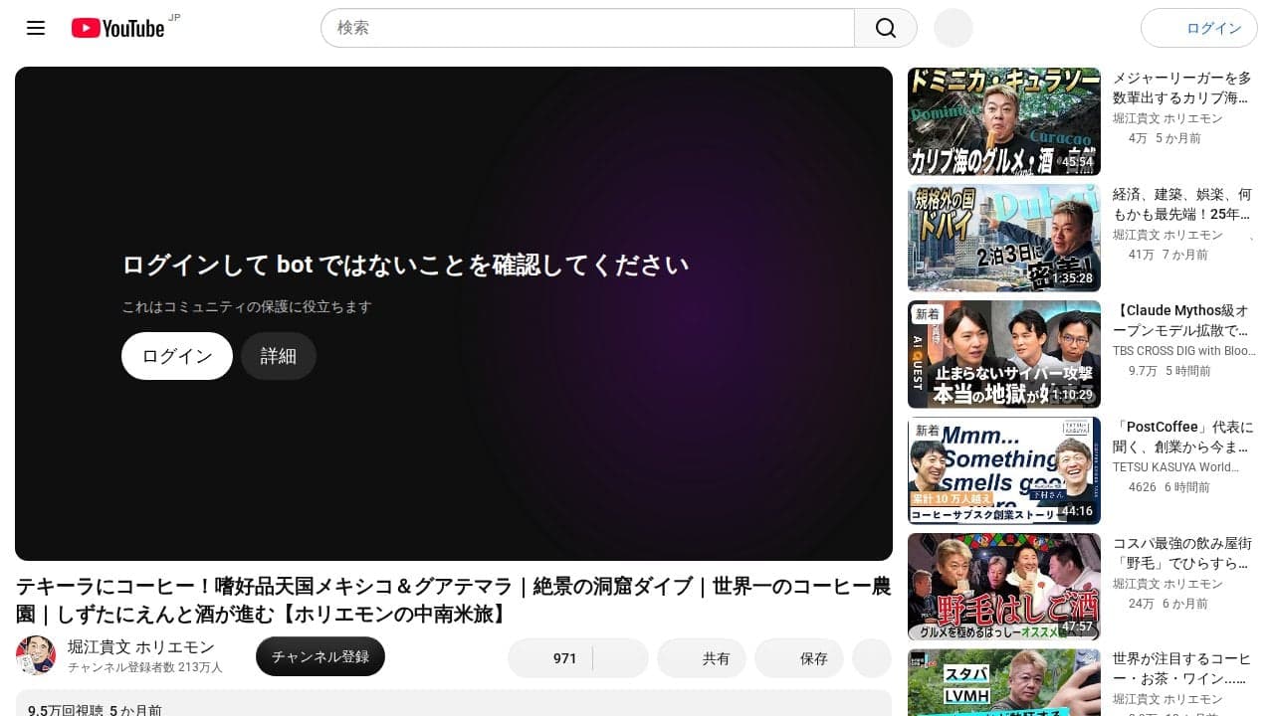
Task: Open the hamburger guide menu
Action: 36,28
